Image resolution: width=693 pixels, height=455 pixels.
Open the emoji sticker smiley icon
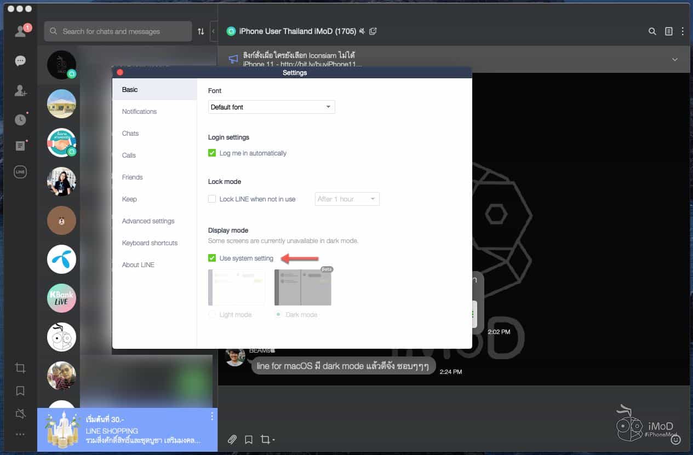[x=676, y=439]
